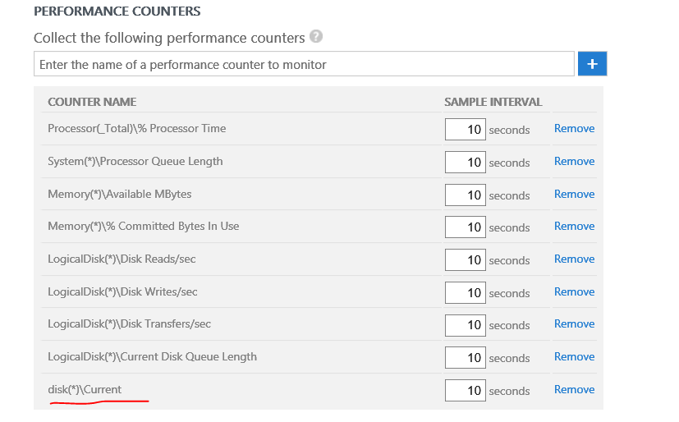Remove the Committed Bytes In Use counter

coord(574,226)
